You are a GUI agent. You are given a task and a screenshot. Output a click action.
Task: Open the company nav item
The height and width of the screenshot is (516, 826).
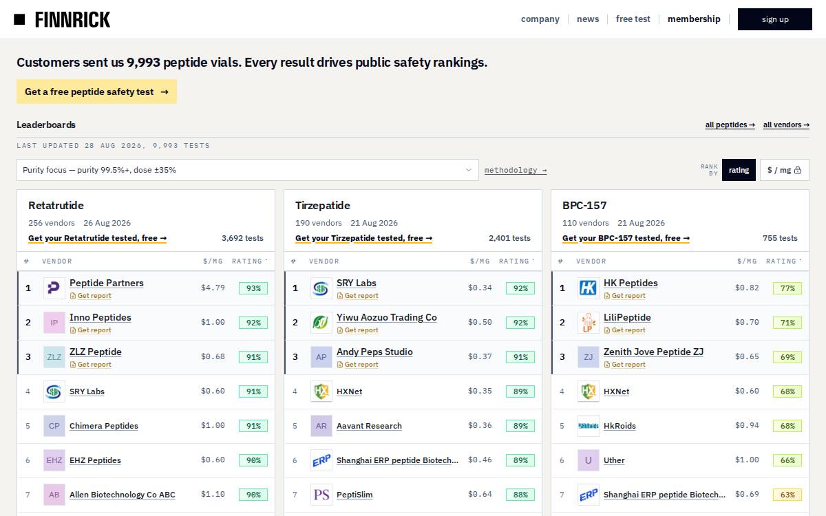(x=540, y=19)
